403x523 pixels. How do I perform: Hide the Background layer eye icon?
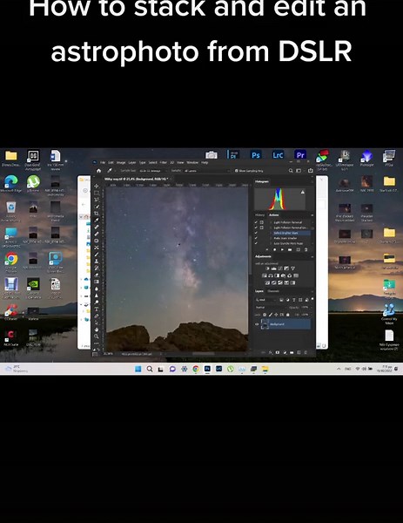point(257,324)
